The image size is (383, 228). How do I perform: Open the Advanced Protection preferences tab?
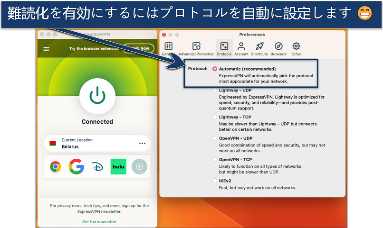[196, 48]
